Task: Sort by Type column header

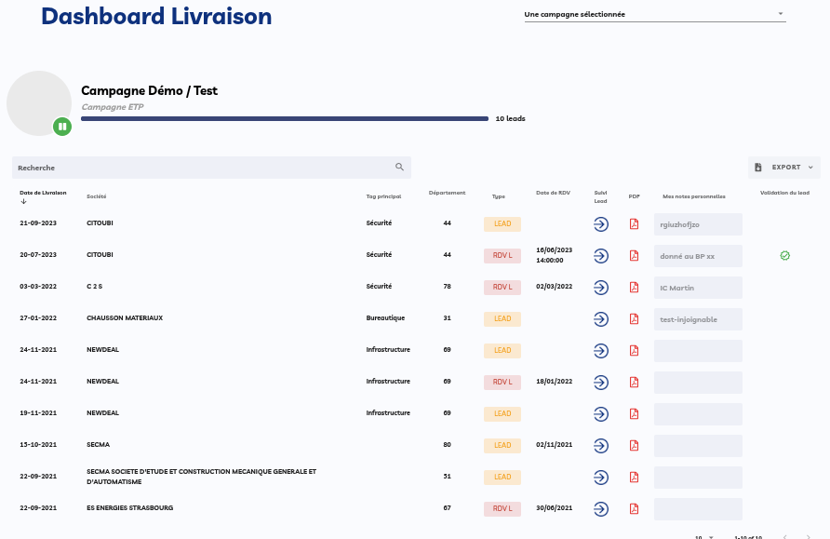Action: (x=499, y=196)
